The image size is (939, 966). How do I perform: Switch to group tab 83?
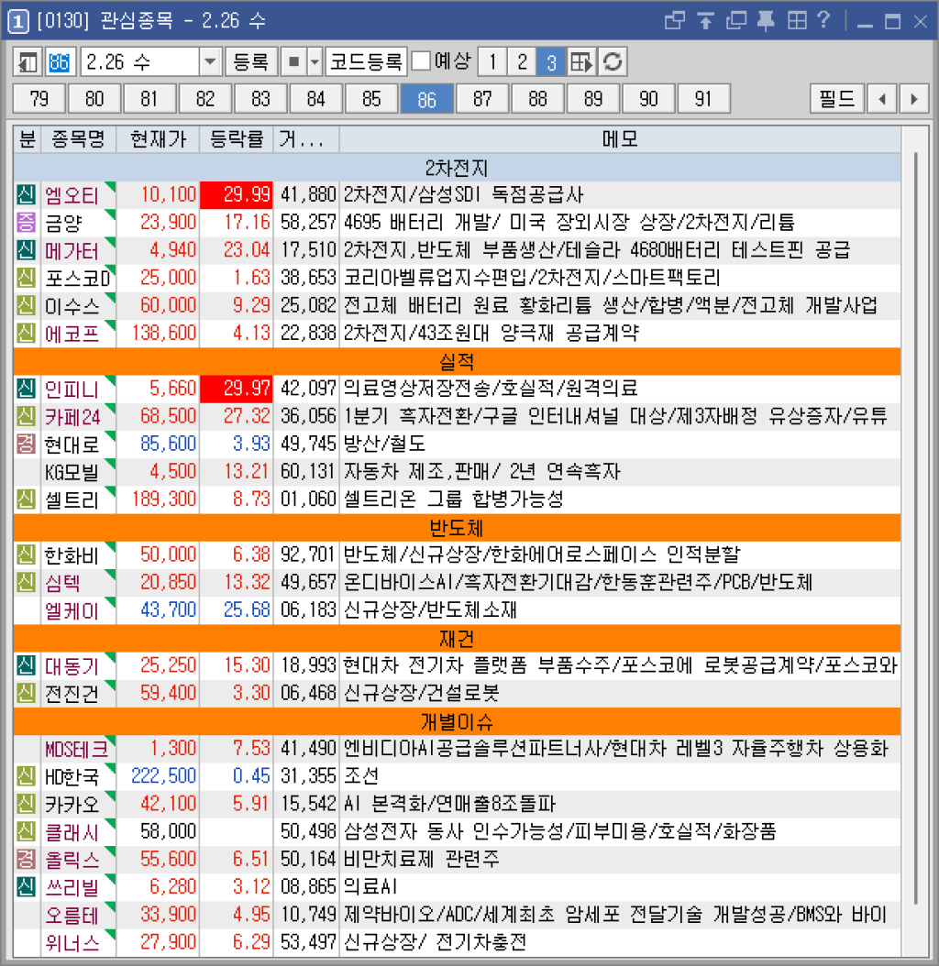coord(260,99)
